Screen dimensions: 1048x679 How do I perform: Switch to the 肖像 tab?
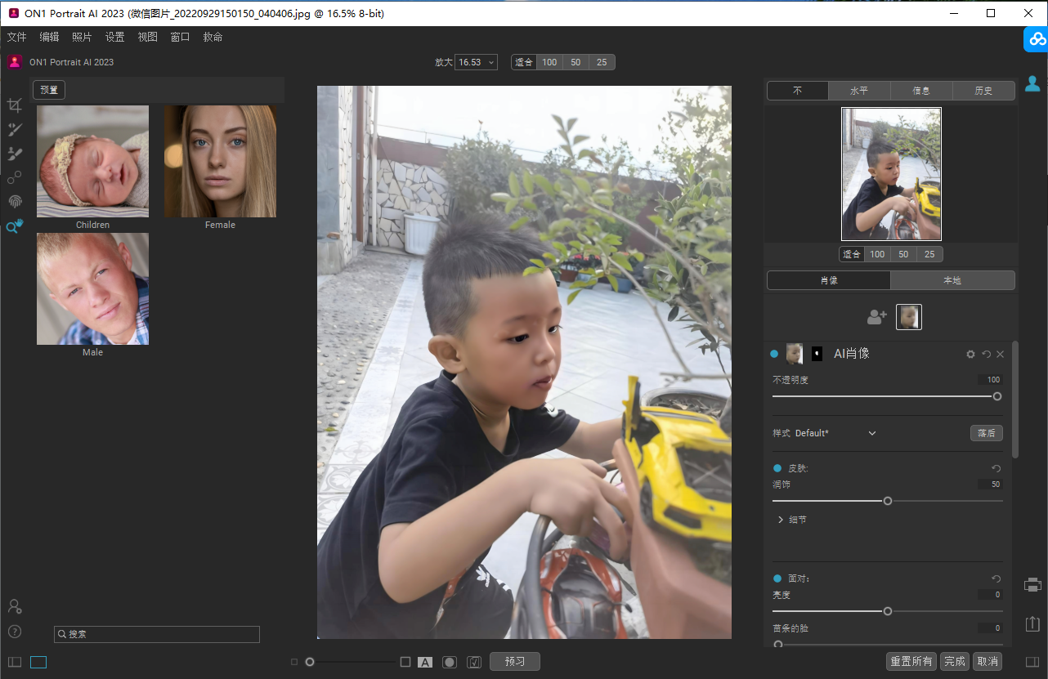click(829, 280)
